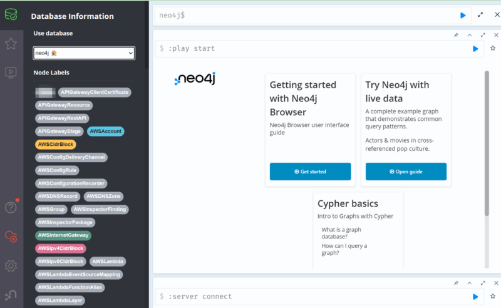Viewport: 501px width, 308px height.
Task: Select the AWSConfigDeliveryChannel node label
Action: point(71,157)
